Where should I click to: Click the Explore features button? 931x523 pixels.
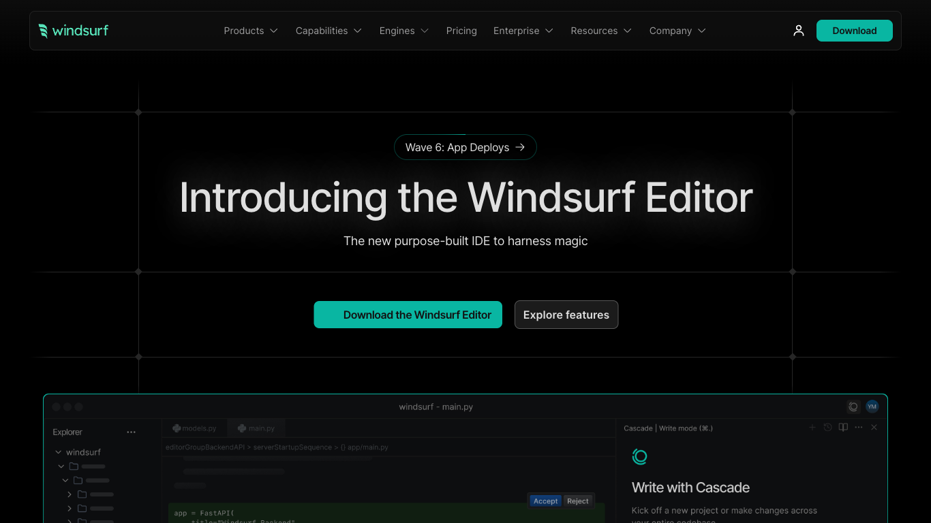click(x=566, y=315)
